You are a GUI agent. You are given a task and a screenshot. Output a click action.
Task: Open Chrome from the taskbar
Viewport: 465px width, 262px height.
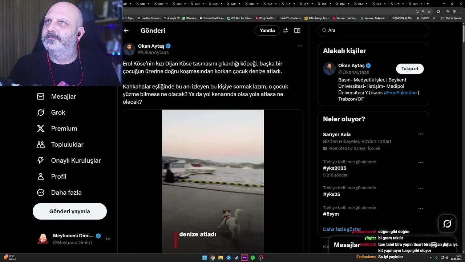click(x=213, y=258)
